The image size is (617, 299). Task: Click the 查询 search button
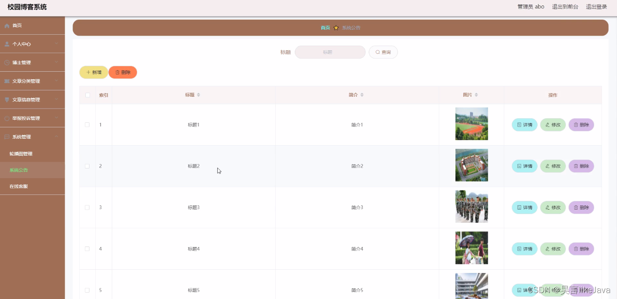point(383,52)
